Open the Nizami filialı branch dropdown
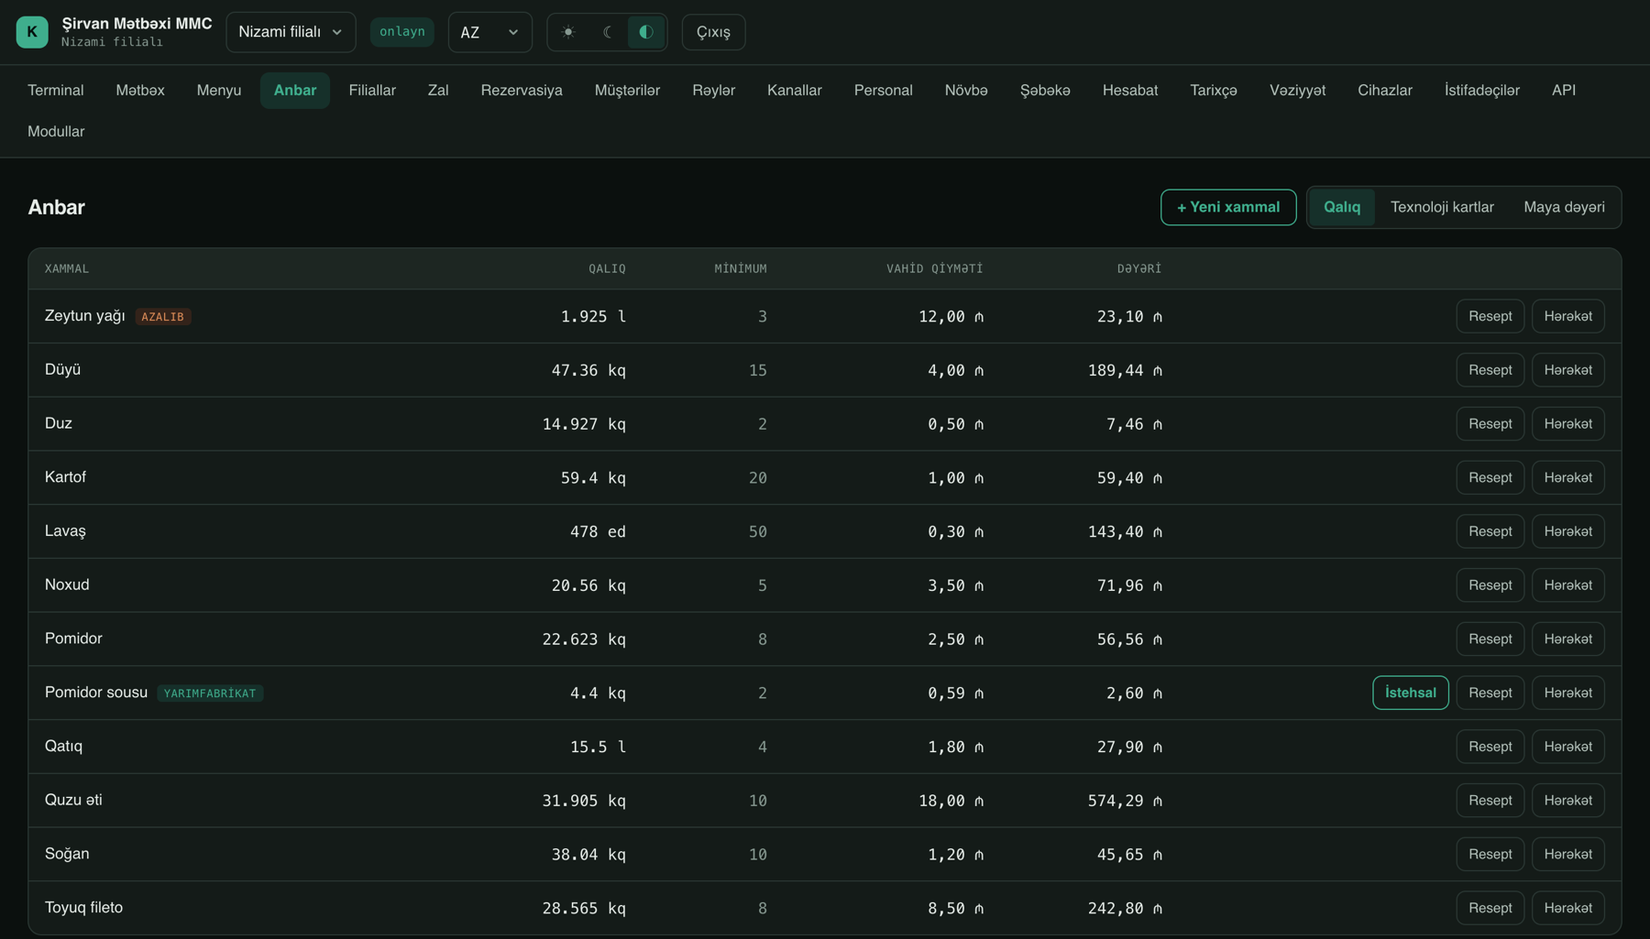The image size is (1650, 939). (291, 32)
